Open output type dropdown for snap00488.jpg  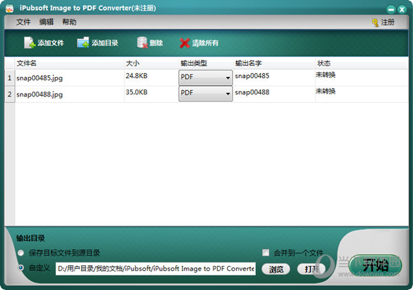205,94
